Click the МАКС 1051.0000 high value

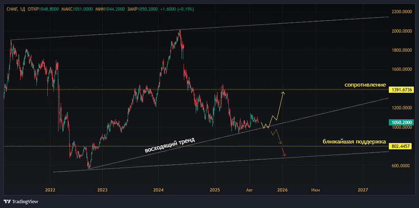77,9
